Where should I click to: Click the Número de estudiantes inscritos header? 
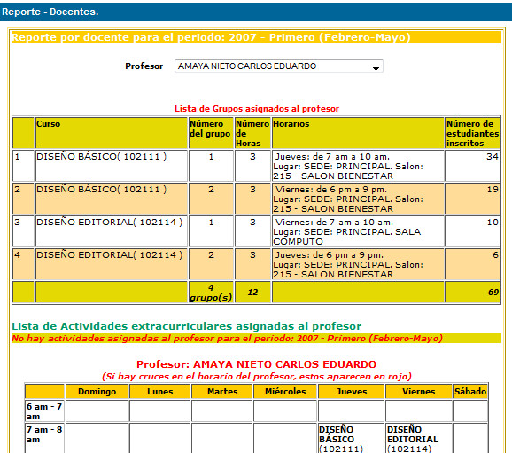tap(472, 133)
